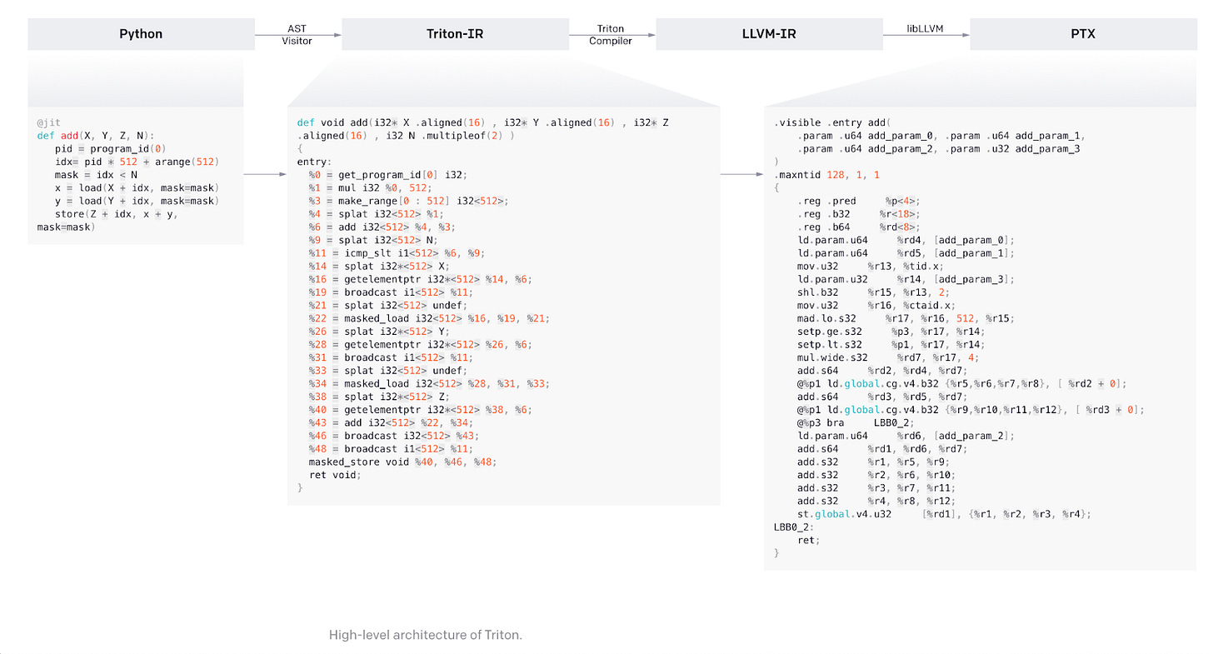This screenshot has width=1213, height=654.
Task: Click the 'ret;' line in PTX
Action: click(809, 541)
